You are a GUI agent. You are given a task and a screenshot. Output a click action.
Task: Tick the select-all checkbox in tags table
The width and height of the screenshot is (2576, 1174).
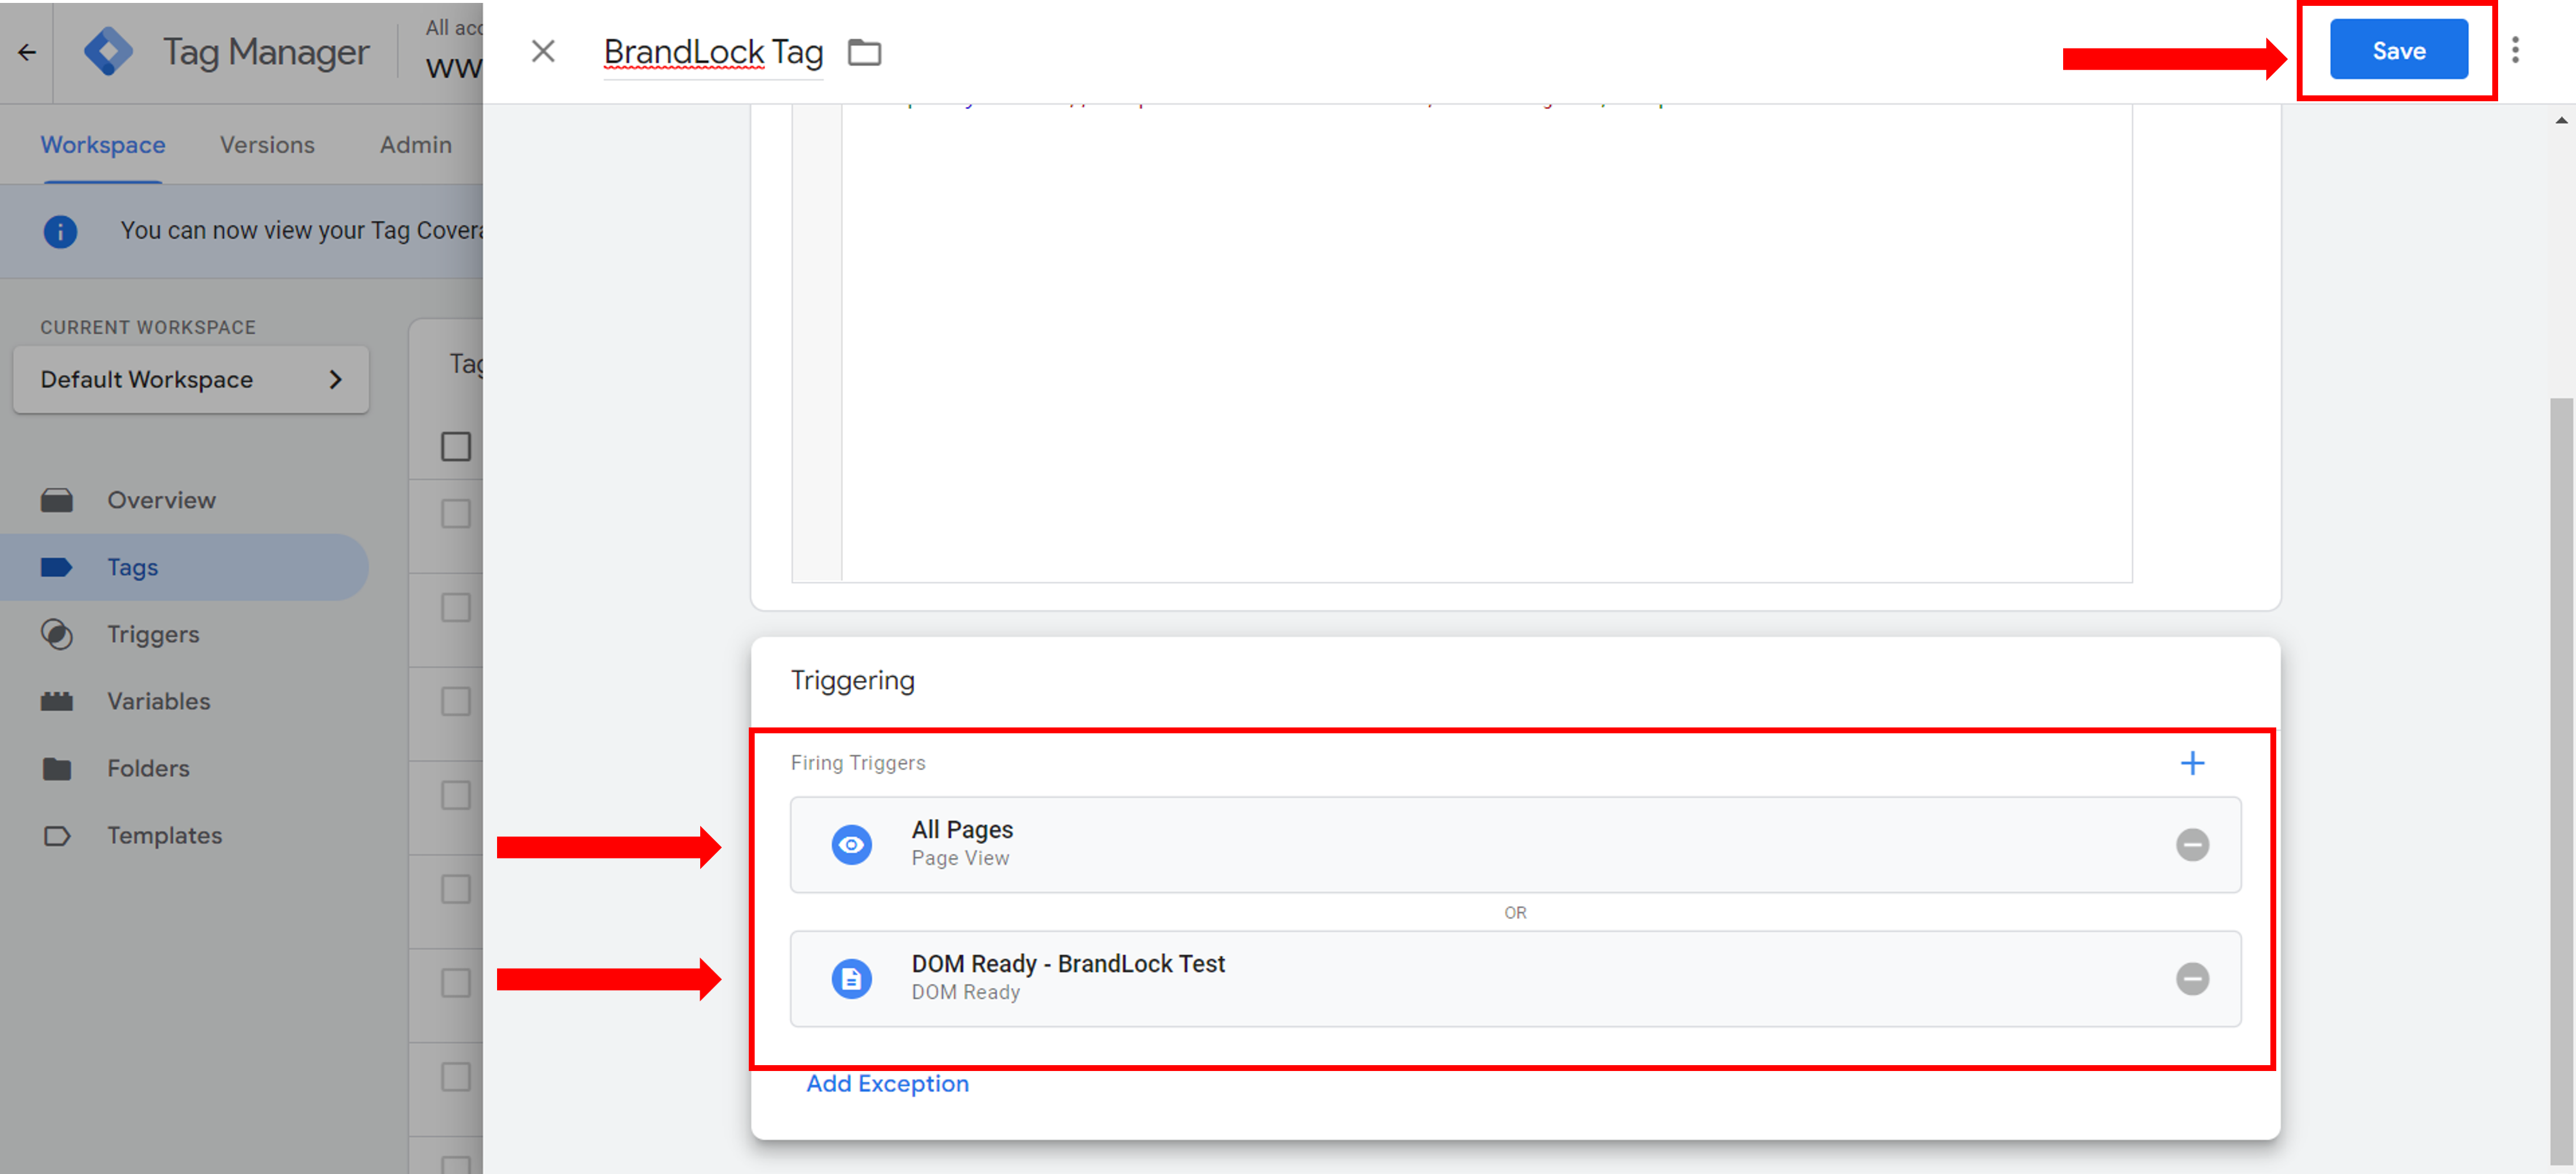pos(456,446)
